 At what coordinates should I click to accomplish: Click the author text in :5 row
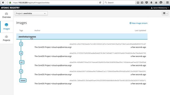(x=53, y=47)
